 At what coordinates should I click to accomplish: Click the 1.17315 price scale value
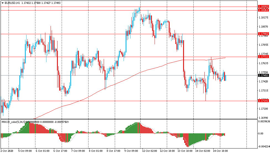click(x=263, y=91)
